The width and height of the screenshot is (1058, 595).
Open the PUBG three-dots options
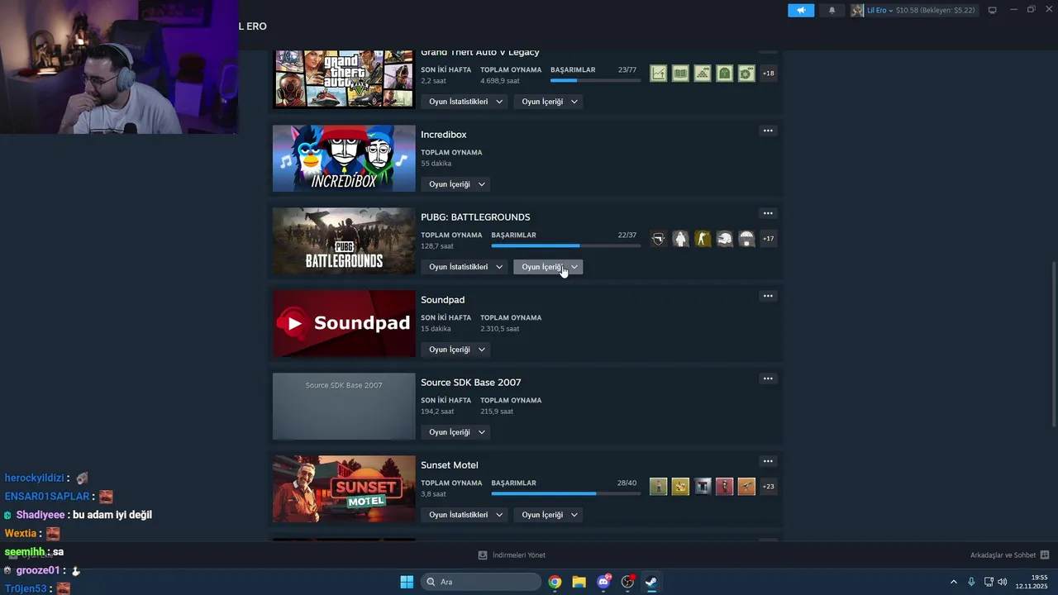[768, 213]
